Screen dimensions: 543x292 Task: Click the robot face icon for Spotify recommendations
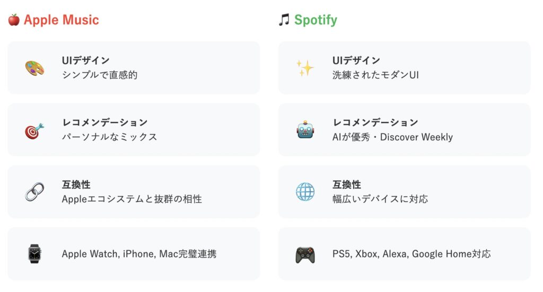305,130
